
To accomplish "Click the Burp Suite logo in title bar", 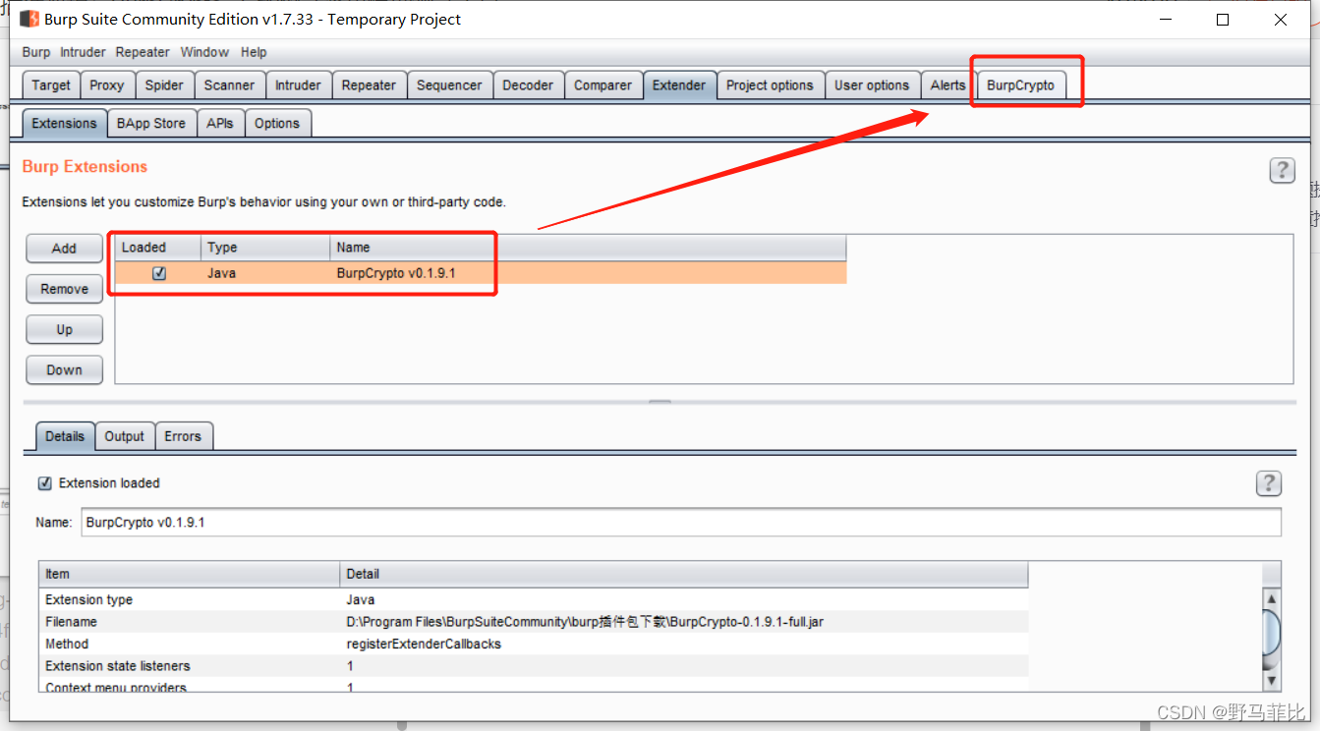I will [x=29, y=19].
